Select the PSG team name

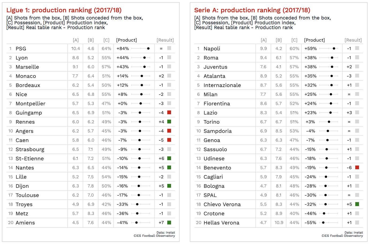[21, 49]
